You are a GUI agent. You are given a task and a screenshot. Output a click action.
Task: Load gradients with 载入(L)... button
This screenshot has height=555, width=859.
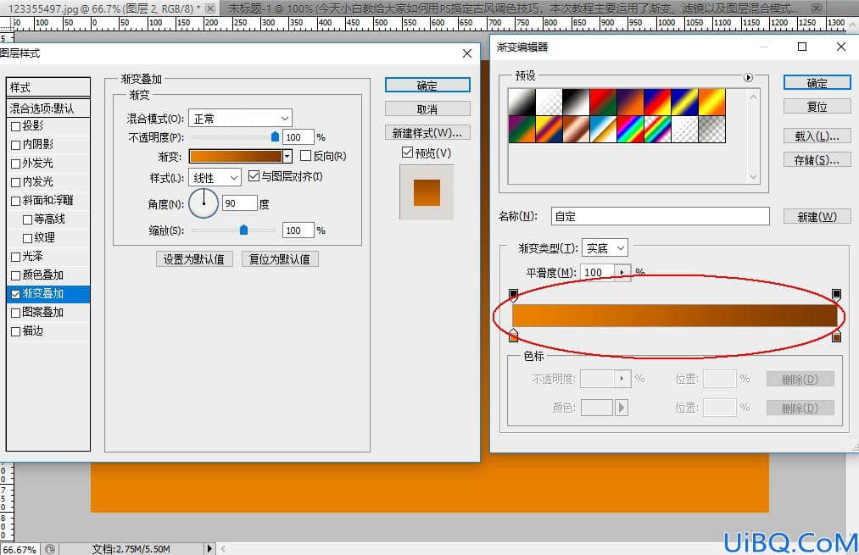pyautogui.click(x=817, y=136)
